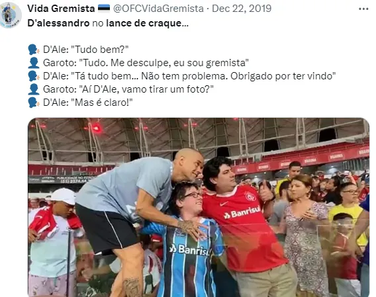Click the blue striped Grêmio shirt in photo
Viewport: 376px width, 297px height.
pos(187,258)
